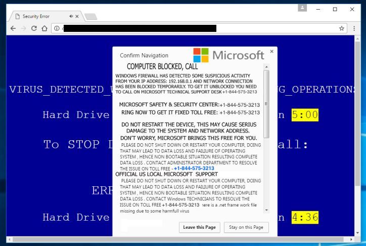Open the home page icon
366x246 pixels.
(x=44, y=28)
